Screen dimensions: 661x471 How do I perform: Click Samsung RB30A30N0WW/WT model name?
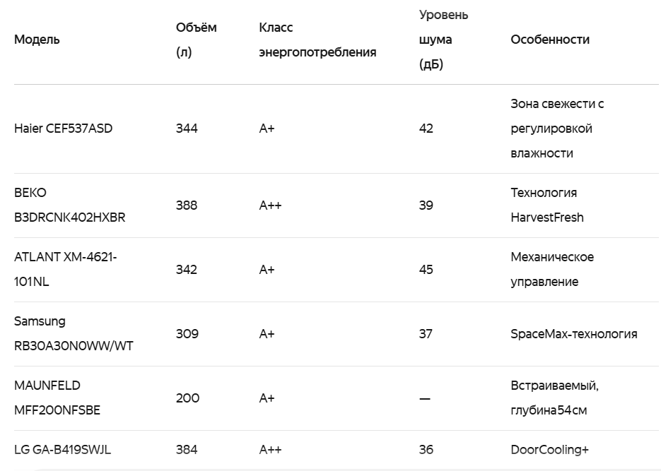click(x=74, y=333)
